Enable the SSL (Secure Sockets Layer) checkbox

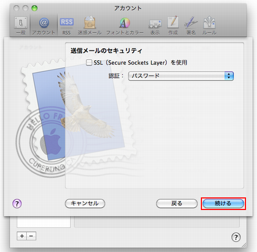pos(89,62)
